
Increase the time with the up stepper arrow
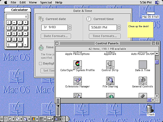[119, 26]
